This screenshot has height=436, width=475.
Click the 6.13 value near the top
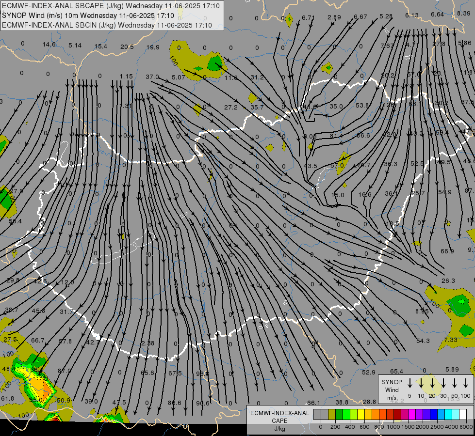pyautogui.click(x=412, y=15)
